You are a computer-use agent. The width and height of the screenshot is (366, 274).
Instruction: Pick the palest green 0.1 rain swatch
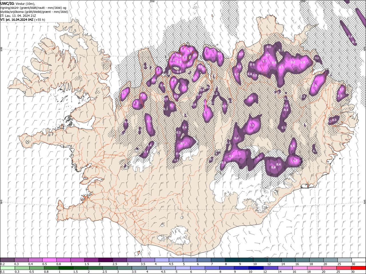(7, 268)
